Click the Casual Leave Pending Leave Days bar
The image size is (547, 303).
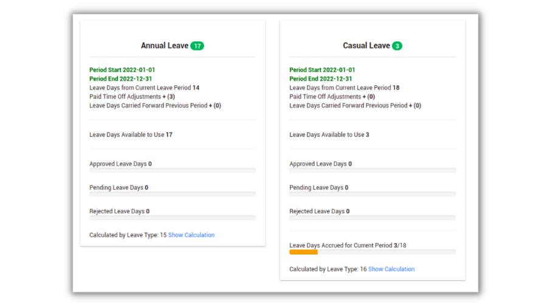click(372, 194)
